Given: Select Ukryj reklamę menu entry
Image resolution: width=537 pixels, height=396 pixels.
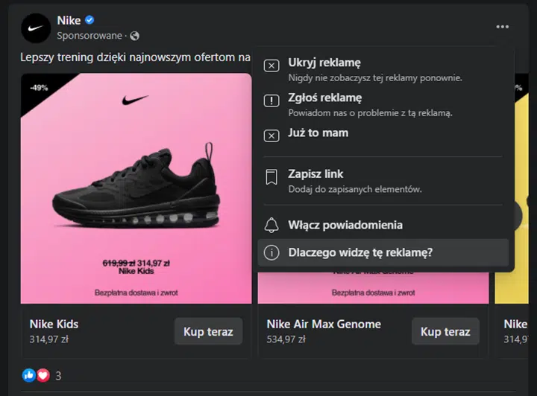Looking at the screenshot, I should tap(383, 69).
